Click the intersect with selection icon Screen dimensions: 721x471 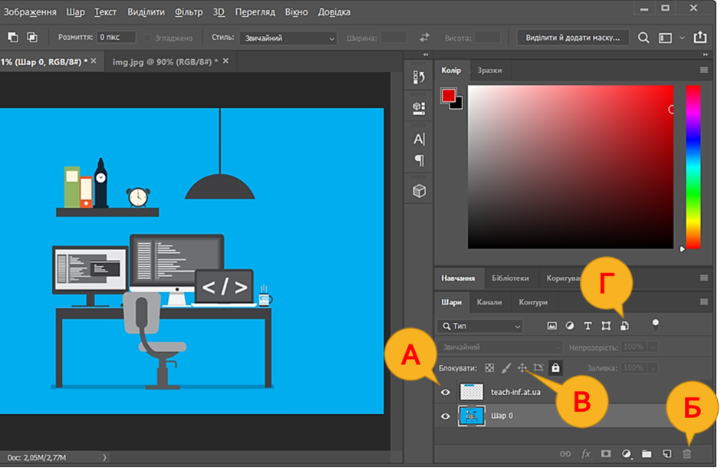32,38
